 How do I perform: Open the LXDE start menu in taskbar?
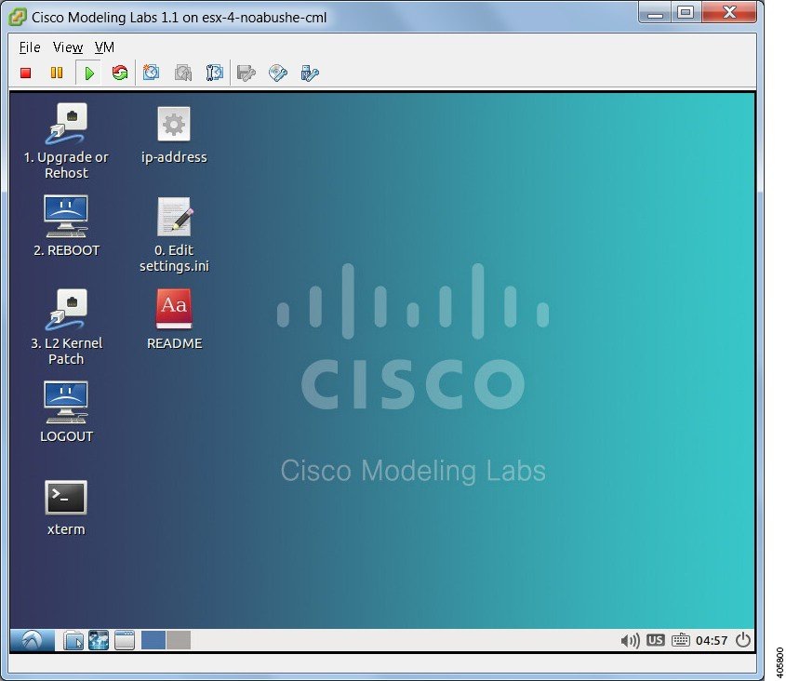33,640
